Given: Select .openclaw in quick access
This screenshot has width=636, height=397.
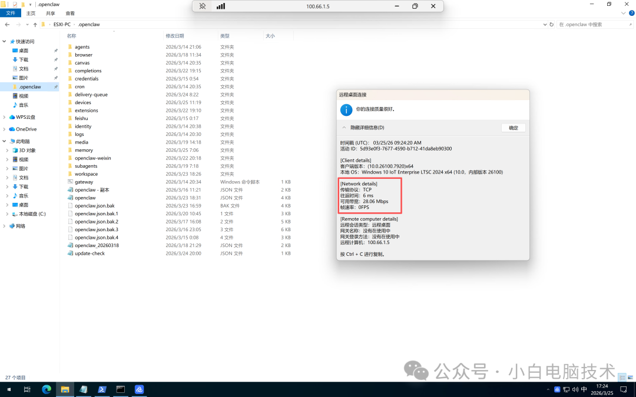Looking at the screenshot, I should click(x=29, y=86).
